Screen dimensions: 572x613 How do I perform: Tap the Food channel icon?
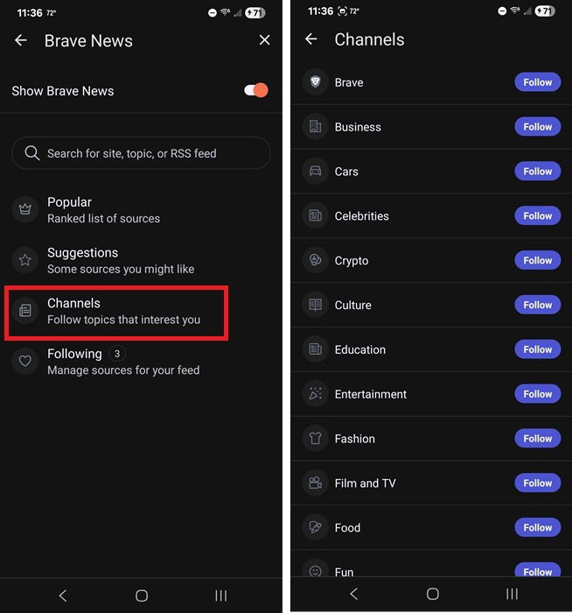315,528
